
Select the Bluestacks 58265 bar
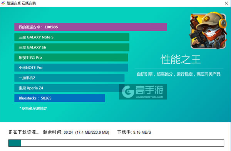pyautogui.click(x=60, y=98)
